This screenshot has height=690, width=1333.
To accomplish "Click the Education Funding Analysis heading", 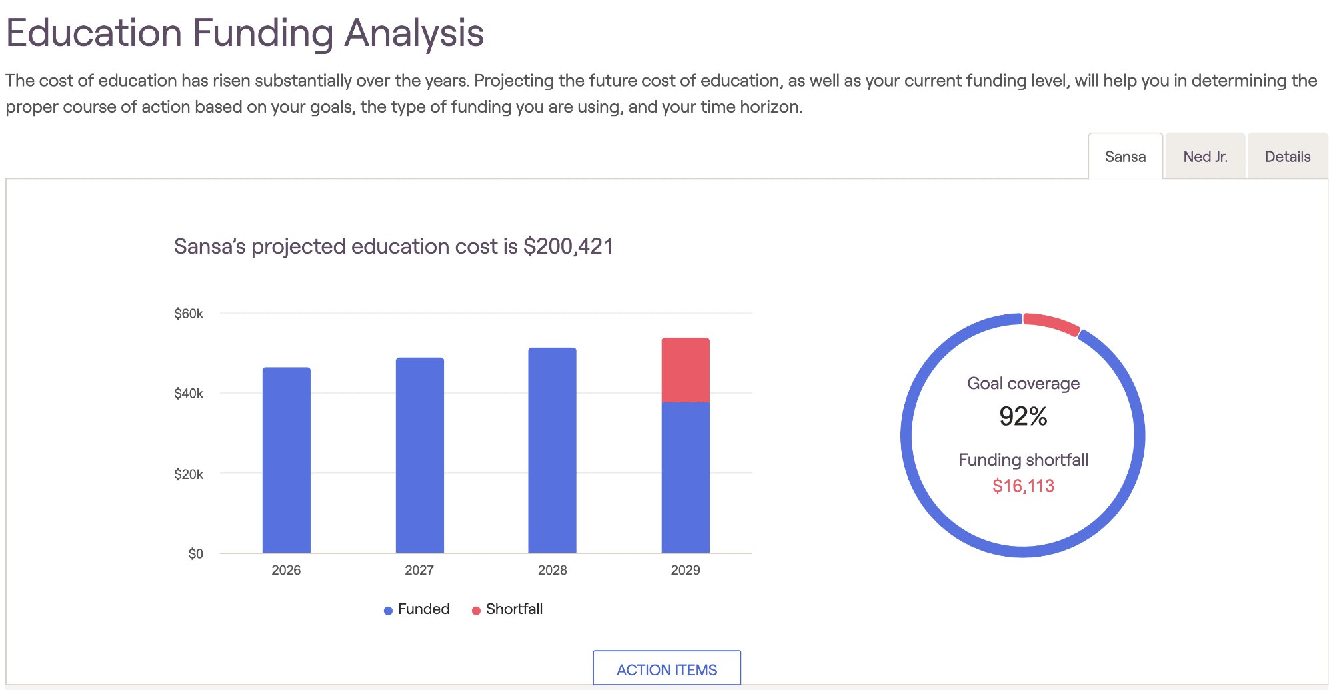I will click(245, 33).
